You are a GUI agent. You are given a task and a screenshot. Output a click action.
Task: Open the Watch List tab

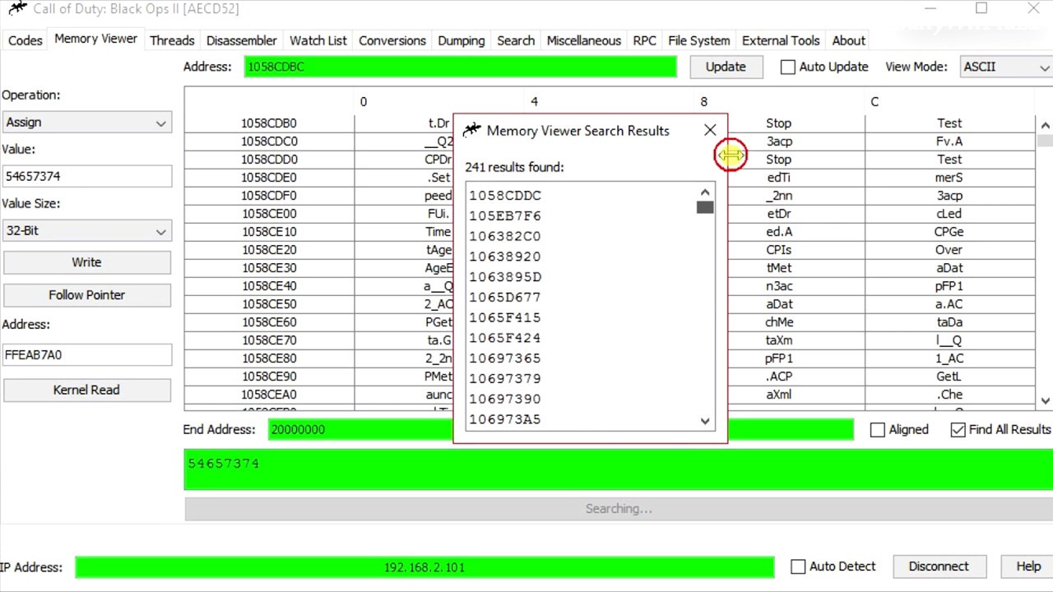pos(318,40)
